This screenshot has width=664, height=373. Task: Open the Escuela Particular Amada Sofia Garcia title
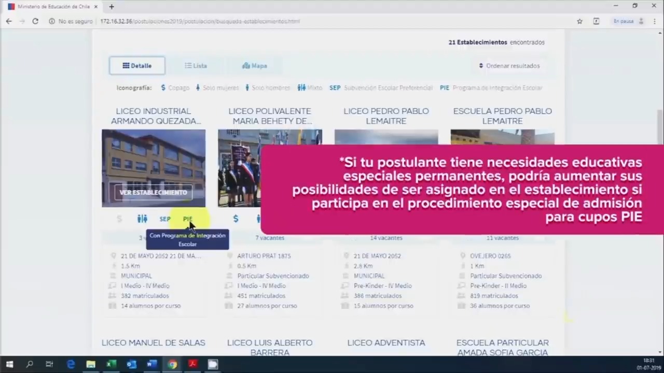[x=502, y=348]
